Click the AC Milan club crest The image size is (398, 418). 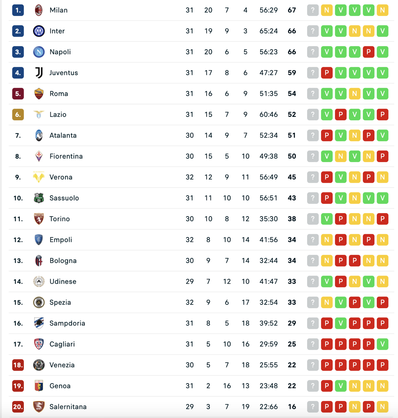[39, 10]
